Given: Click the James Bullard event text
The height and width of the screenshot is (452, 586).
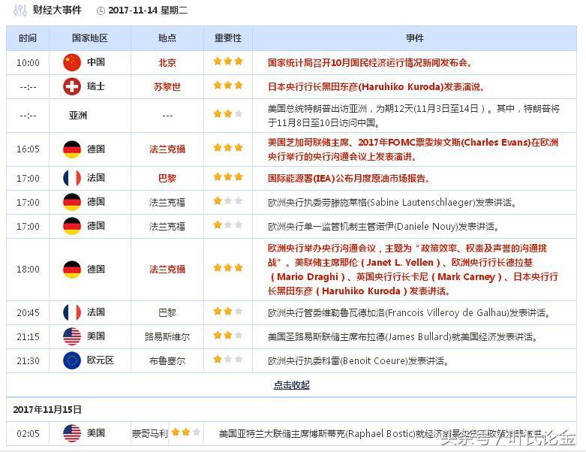Looking at the screenshot, I should click(x=403, y=336).
